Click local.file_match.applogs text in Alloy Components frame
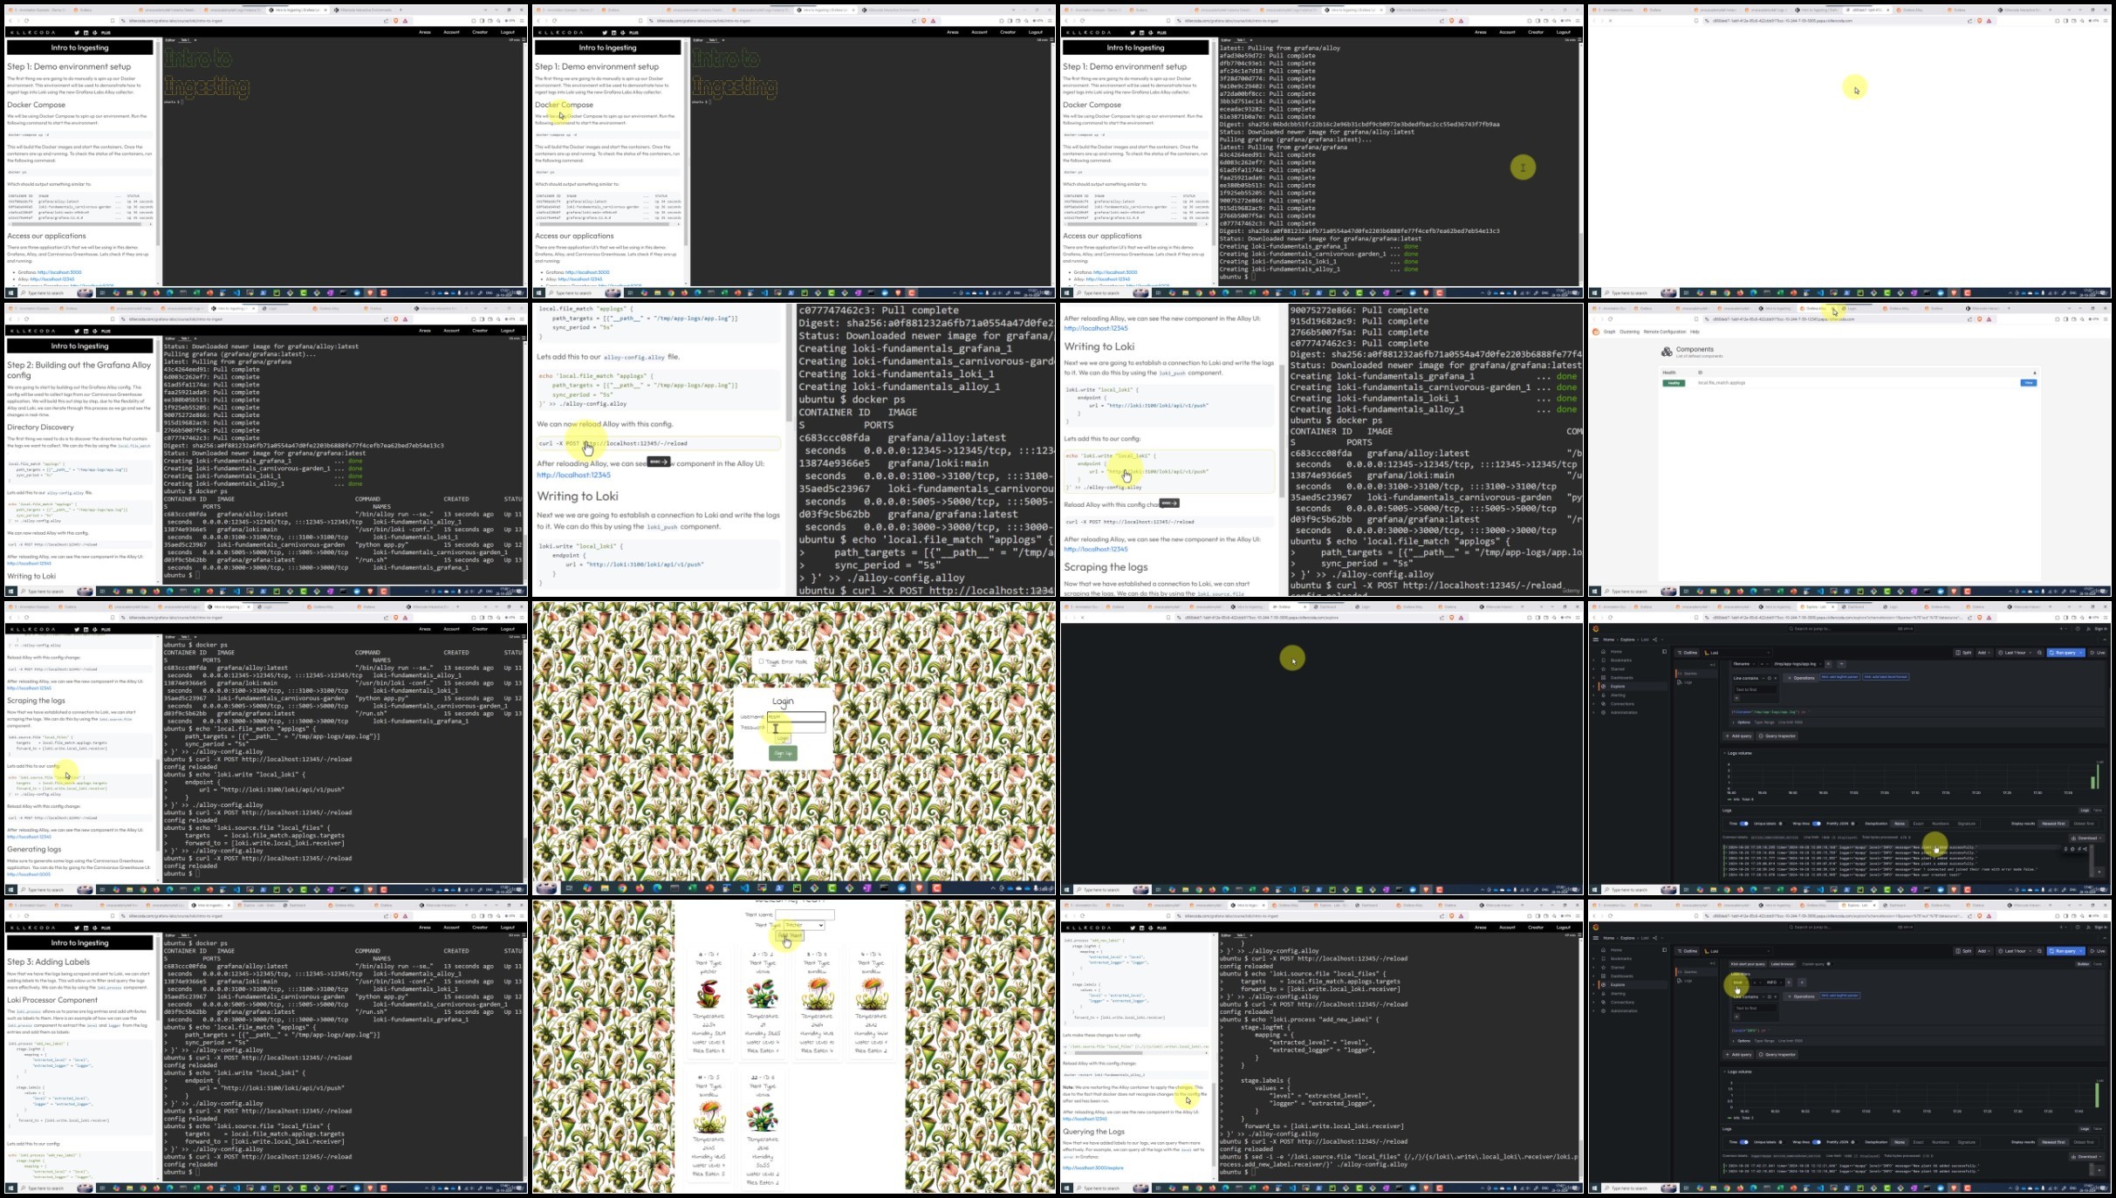Viewport: 2116px width, 1198px height. click(1721, 383)
